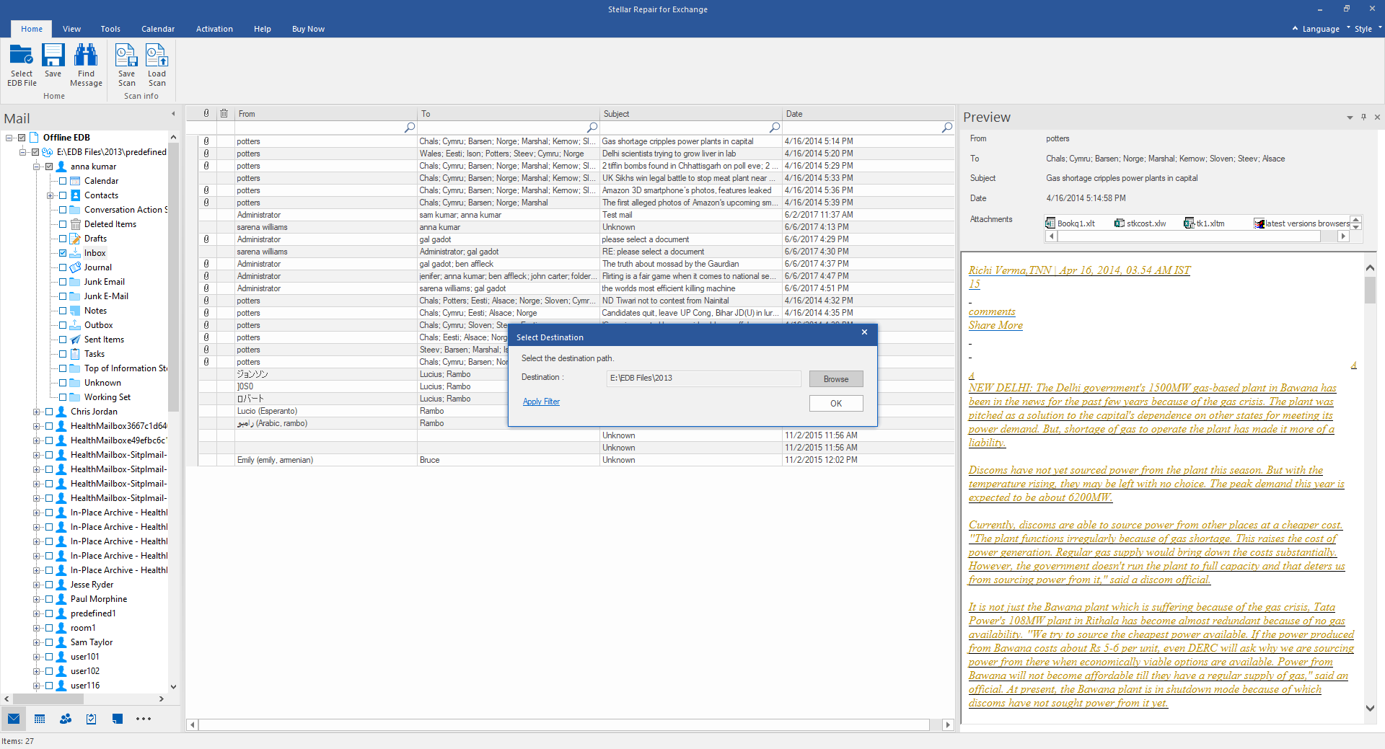
Task: Select the Journal folder in tree
Action: pyautogui.click(x=97, y=267)
